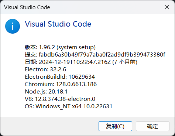Click the 版本 1.96.2 version line
The height and width of the screenshot is (136, 175).
(60, 47)
